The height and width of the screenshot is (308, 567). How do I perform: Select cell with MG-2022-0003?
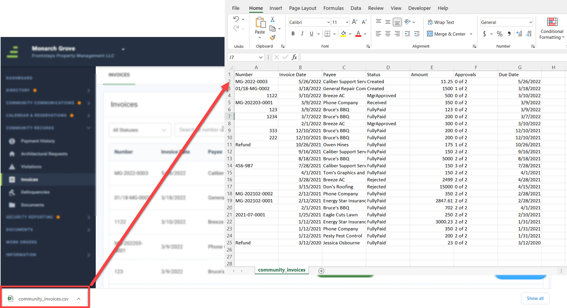point(256,81)
